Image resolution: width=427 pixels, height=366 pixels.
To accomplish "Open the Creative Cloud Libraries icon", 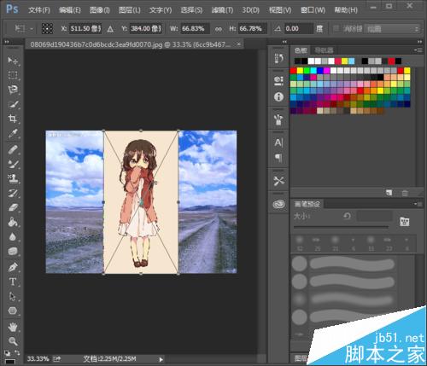I will point(278,204).
